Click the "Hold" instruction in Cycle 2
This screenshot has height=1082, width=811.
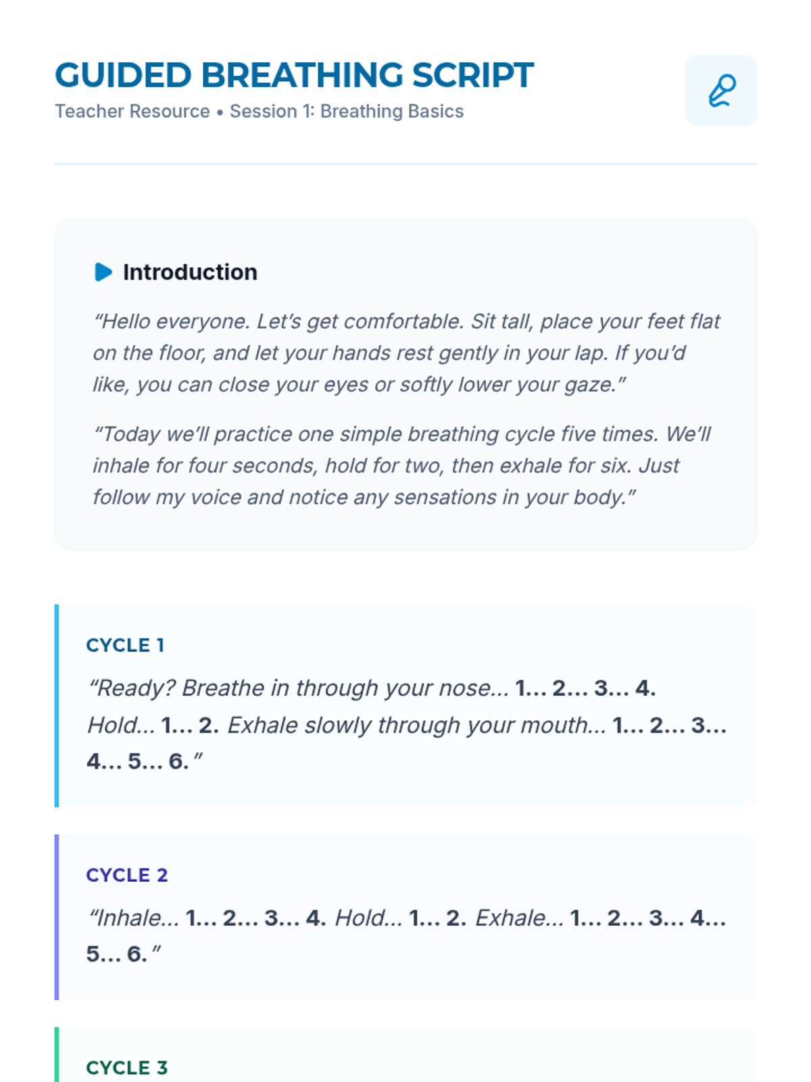(368, 918)
